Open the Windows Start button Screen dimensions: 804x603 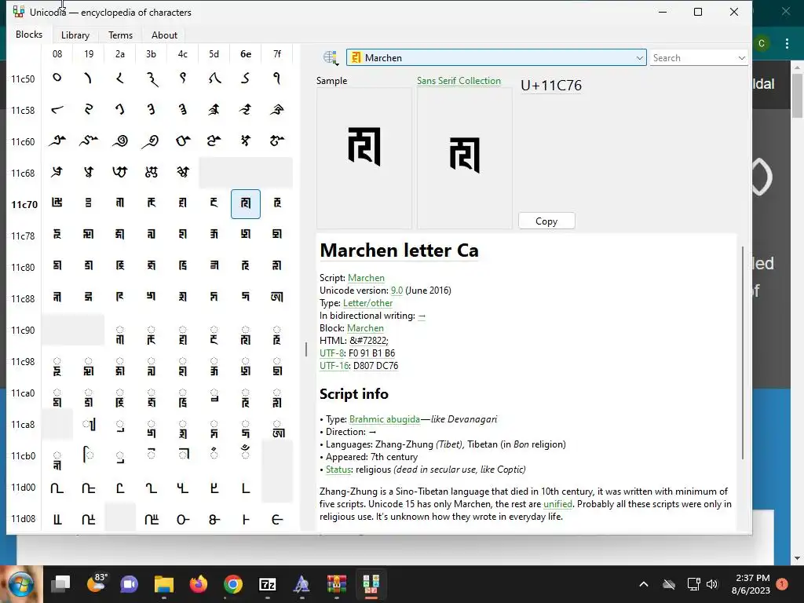click(x=20, y=584)
